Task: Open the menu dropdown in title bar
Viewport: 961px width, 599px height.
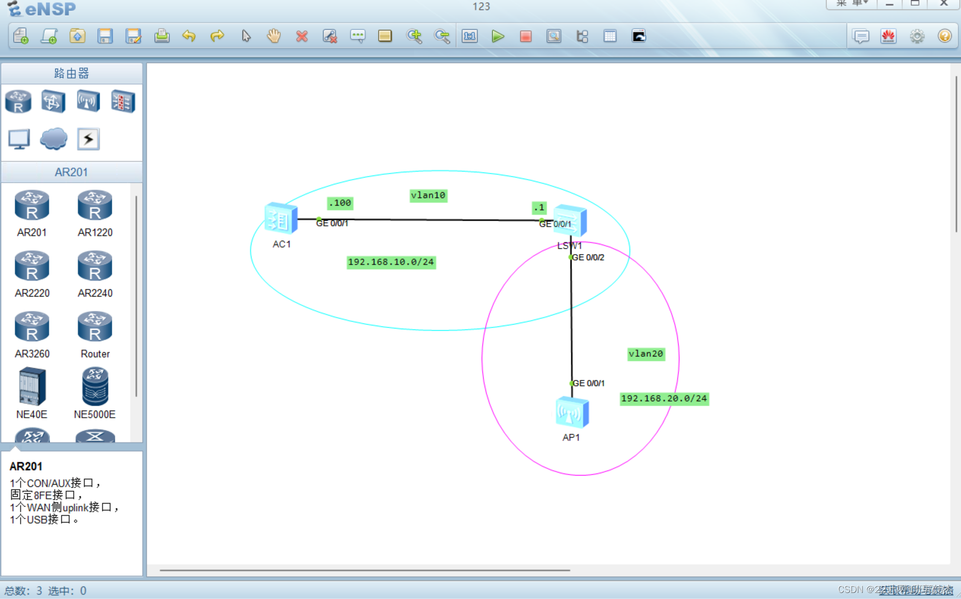Action: pyautogui.click(x=852, y=4)
